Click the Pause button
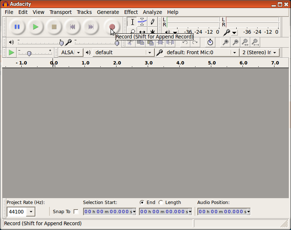The image size is (291, 230). (17, 27)
